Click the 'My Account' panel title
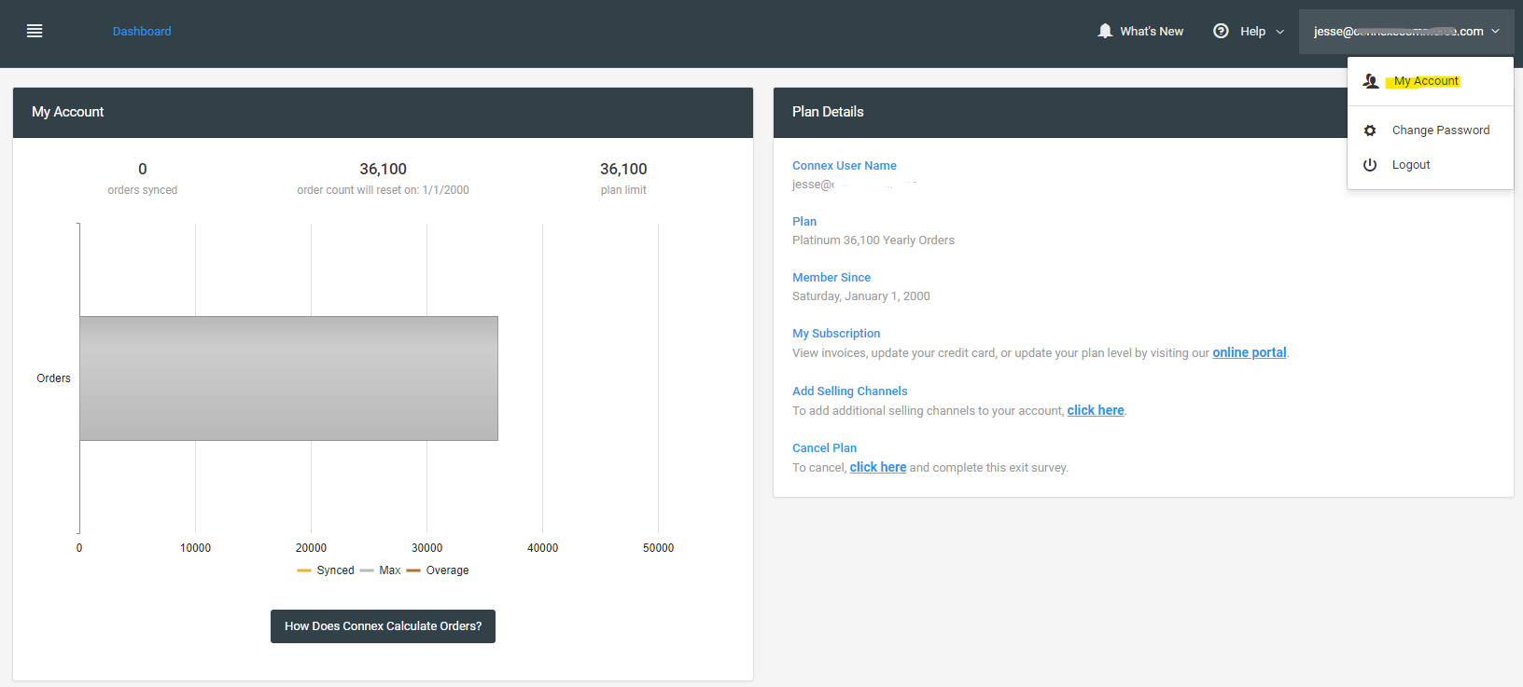The image size is (1523, 687). coord(68,112)
